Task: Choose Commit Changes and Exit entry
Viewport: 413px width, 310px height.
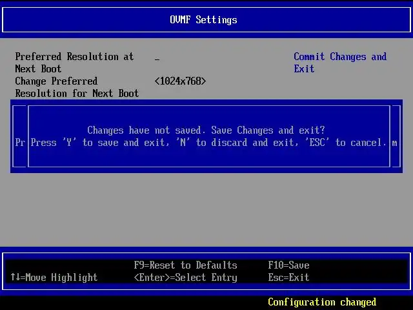Action: pyautogui.click(x=340, y=63)
